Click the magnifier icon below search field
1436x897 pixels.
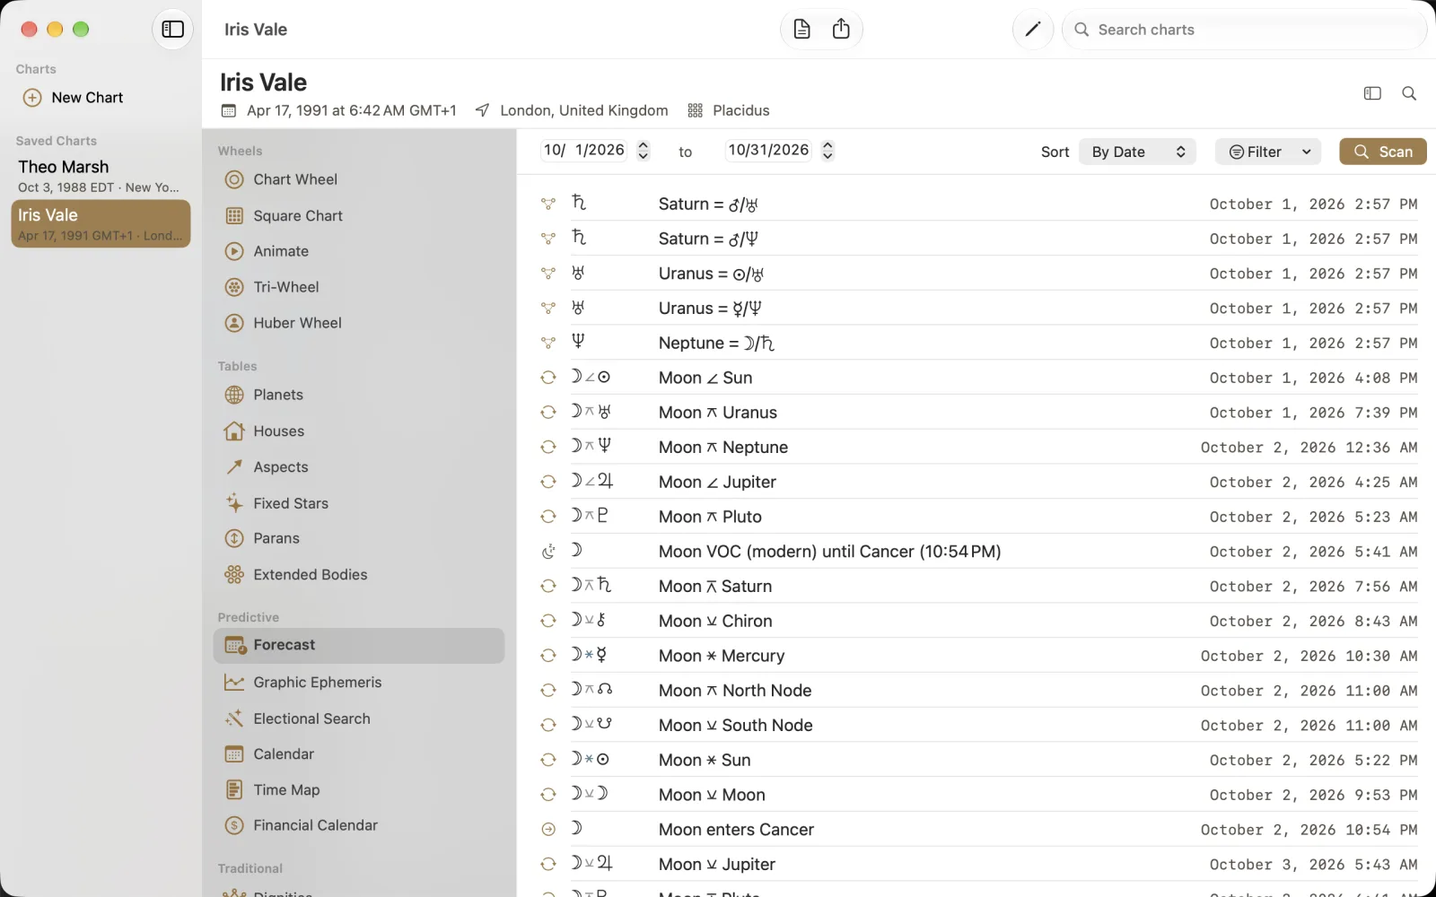click(1409, 93)
